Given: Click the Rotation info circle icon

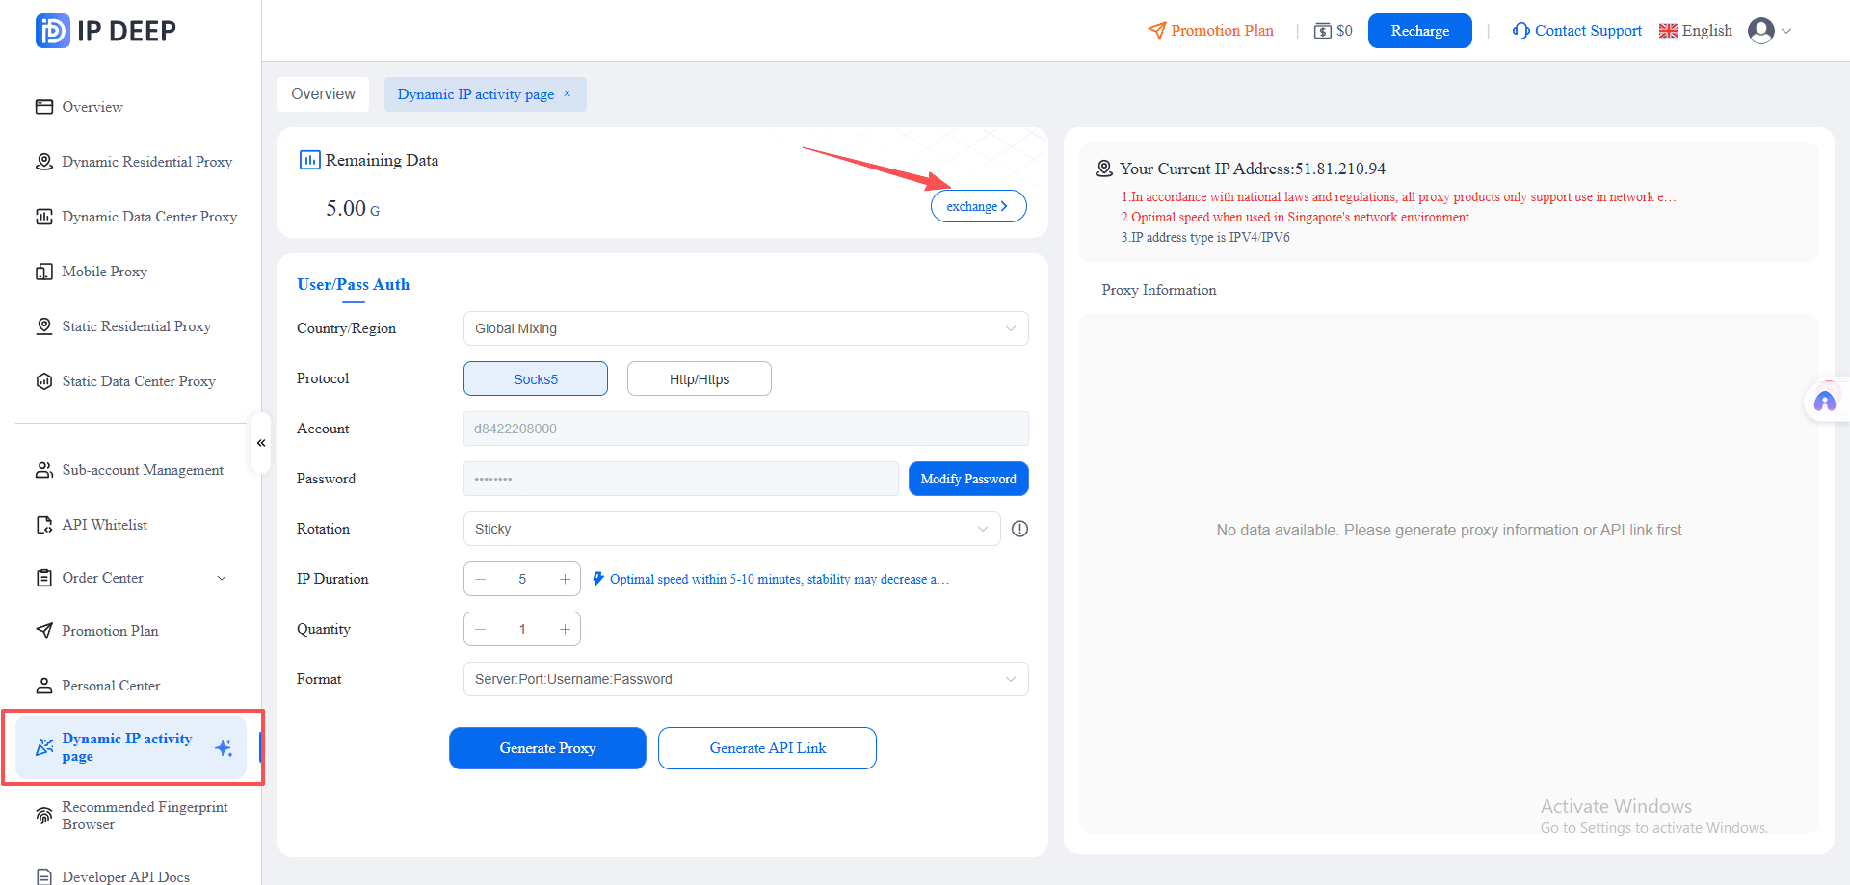Looking at the screenshot, I should 1020,529.
